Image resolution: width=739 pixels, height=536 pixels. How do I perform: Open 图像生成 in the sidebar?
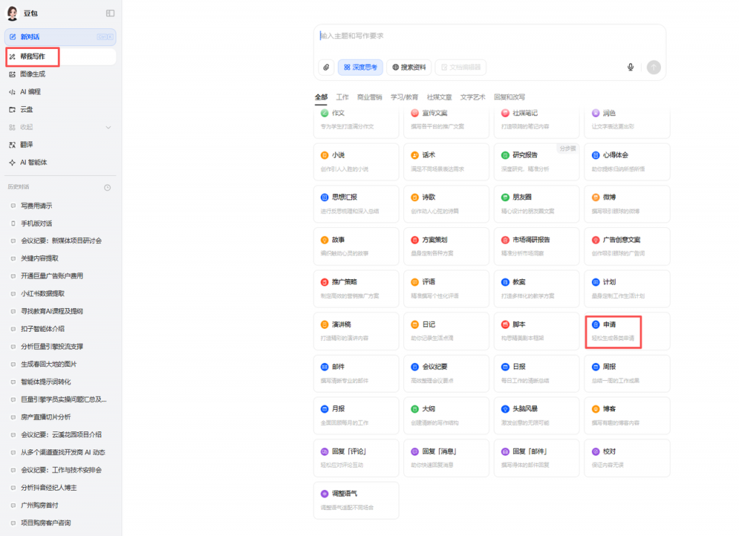32,74
